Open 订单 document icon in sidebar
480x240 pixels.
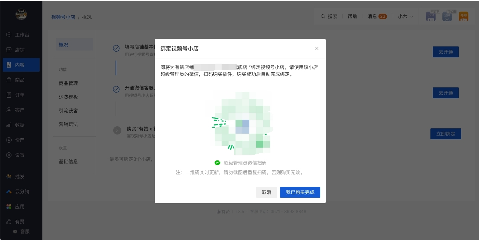point(9,95)
